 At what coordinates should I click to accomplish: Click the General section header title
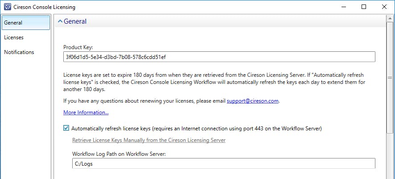pyautogui.click(x=75, y=21)
